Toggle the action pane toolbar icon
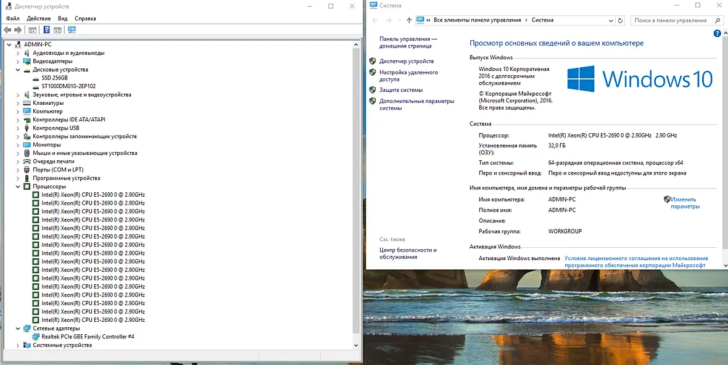 point(57,30)
